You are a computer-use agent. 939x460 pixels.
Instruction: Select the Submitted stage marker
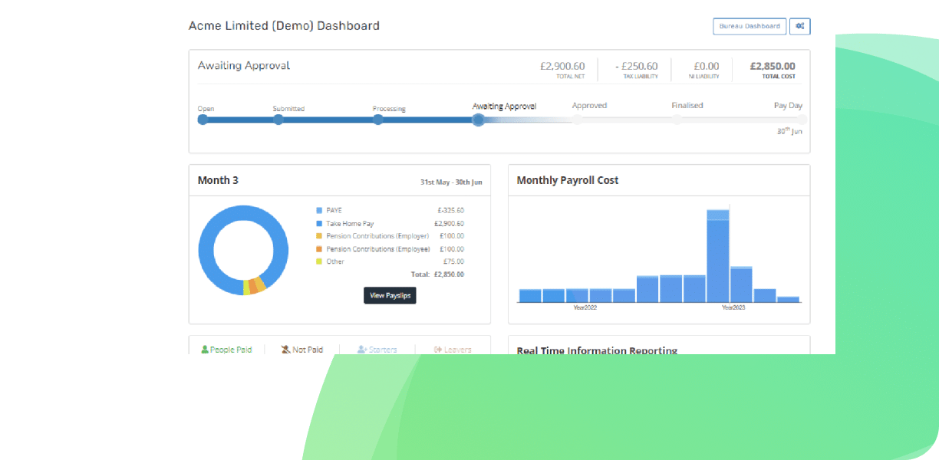point(278,120)
